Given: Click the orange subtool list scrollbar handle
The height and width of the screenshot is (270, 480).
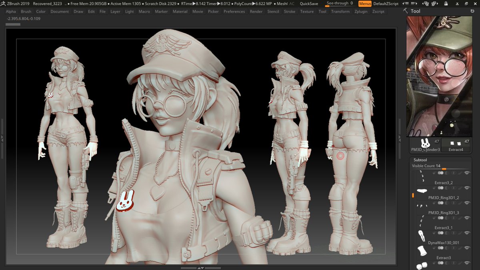Looking at the screenshot, I should [413, 195].
